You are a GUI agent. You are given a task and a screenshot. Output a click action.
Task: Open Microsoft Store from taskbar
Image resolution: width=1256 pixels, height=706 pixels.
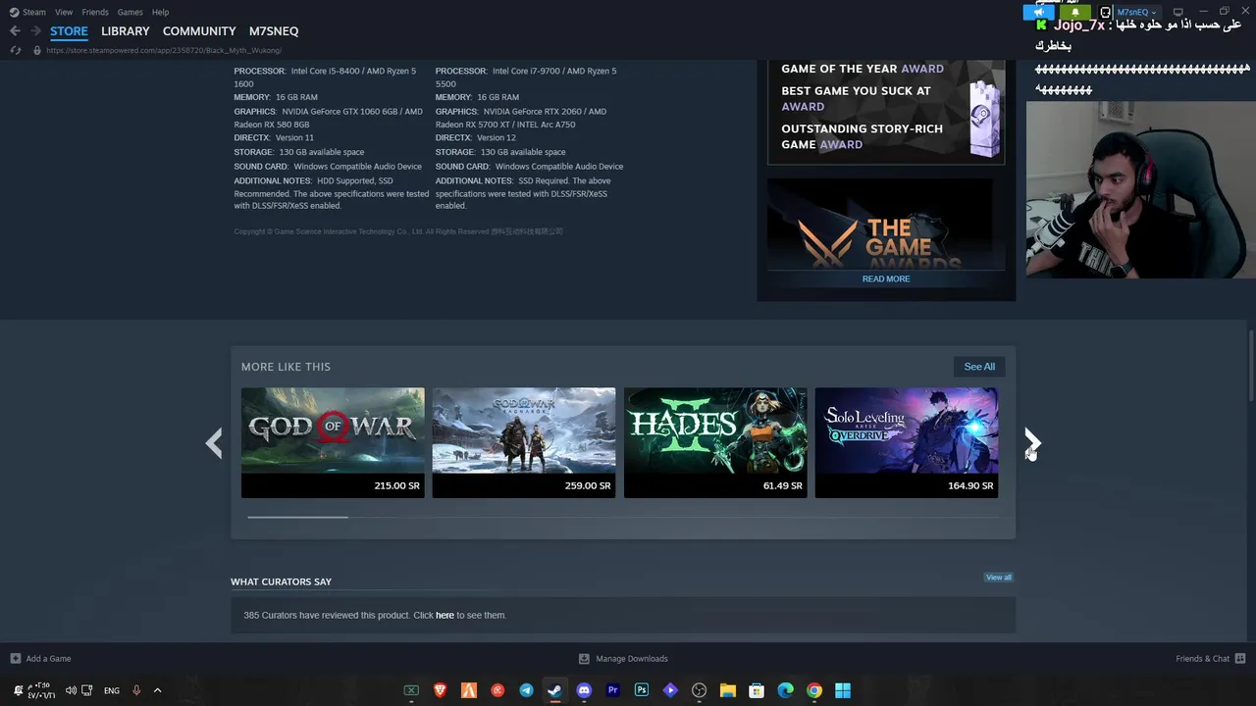(x=757, y=690)
